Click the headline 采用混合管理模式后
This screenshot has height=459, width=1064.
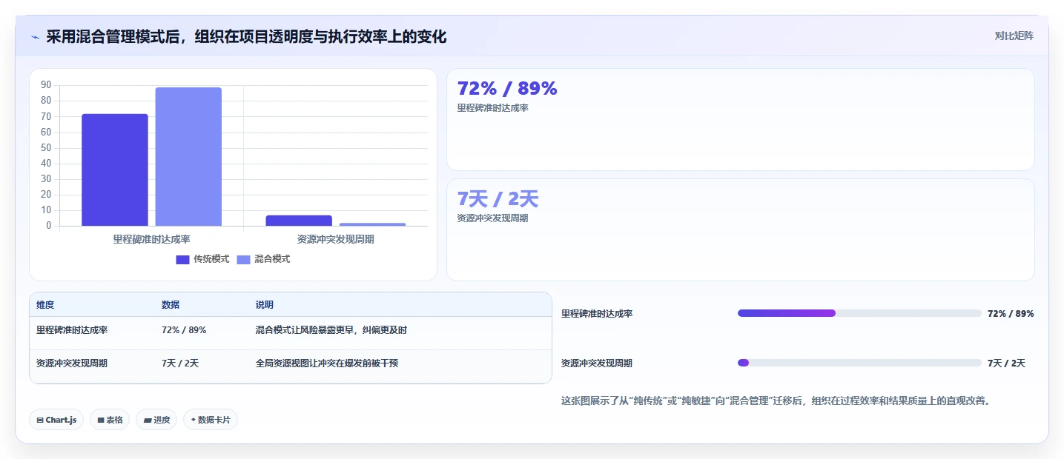click(x=246, y=37)
